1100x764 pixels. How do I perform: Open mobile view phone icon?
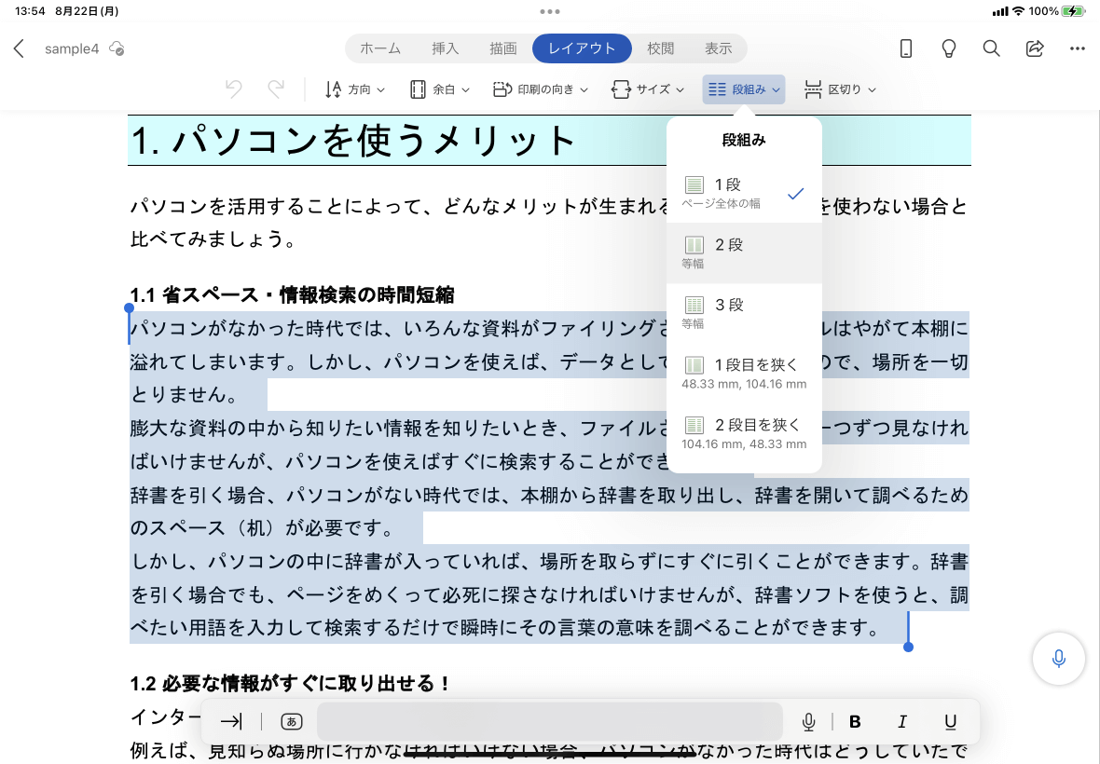[906, 48]
